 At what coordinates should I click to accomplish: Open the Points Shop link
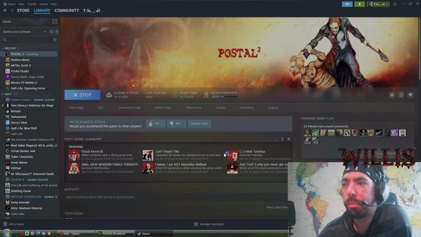pos(163,108)
